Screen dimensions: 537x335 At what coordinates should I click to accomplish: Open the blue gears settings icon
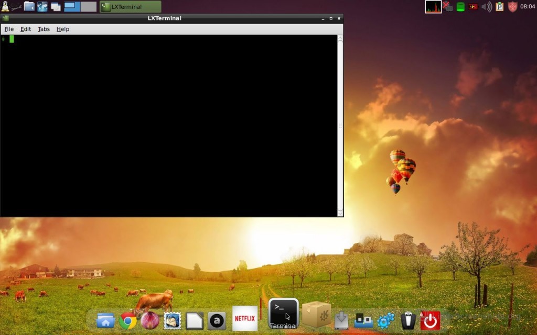386,320
